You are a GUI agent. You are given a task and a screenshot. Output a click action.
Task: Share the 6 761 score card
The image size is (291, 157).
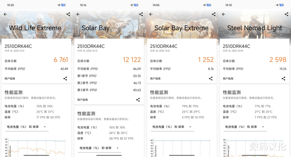pyautogui.click(x=65, y=78)
